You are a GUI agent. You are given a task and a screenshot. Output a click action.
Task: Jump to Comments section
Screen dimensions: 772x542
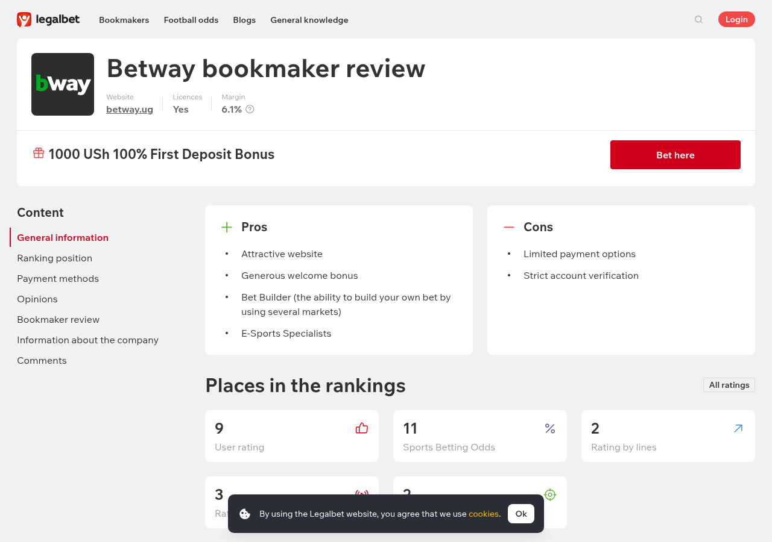pos(42,360)
